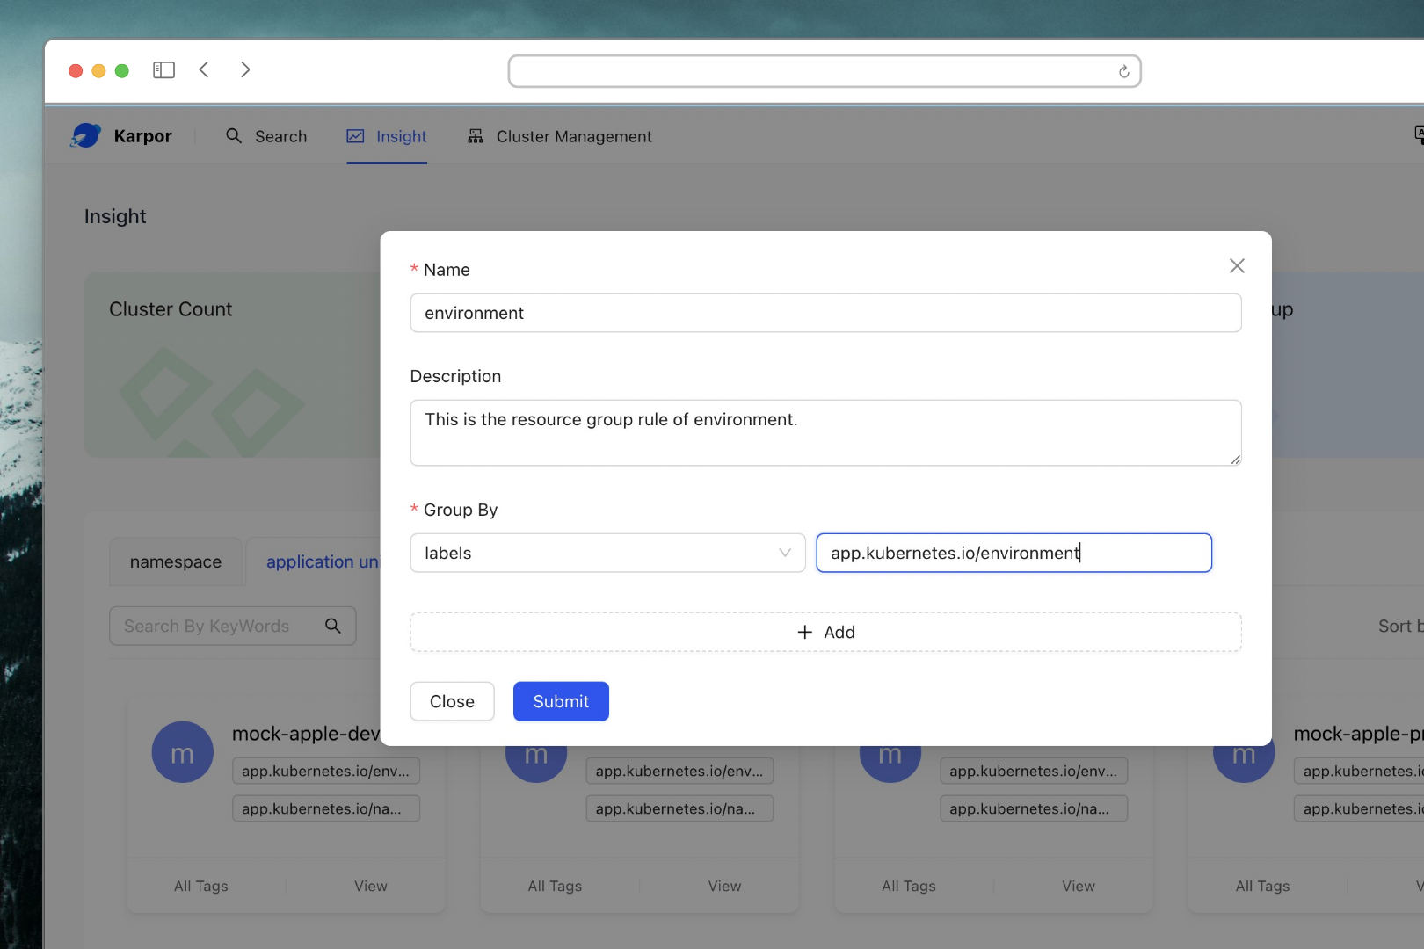1424x949 pixels.
Task: Click the Karpor logo icon
Action: click(86, 135)
